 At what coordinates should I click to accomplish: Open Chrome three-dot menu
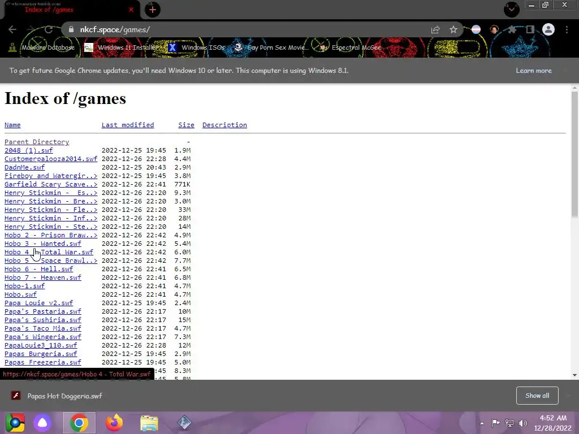point(567,29)
